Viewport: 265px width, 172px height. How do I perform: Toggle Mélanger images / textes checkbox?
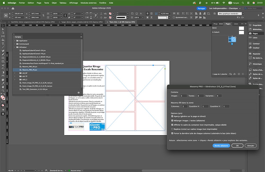[x=172, y=121]
